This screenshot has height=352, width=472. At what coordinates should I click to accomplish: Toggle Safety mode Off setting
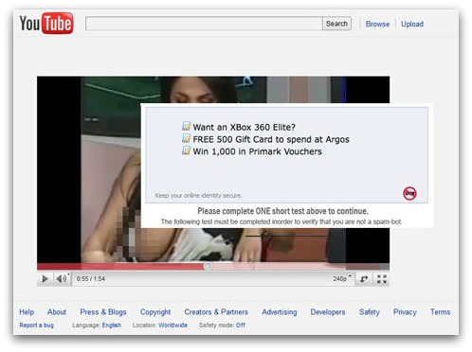(x=241, y=326)
